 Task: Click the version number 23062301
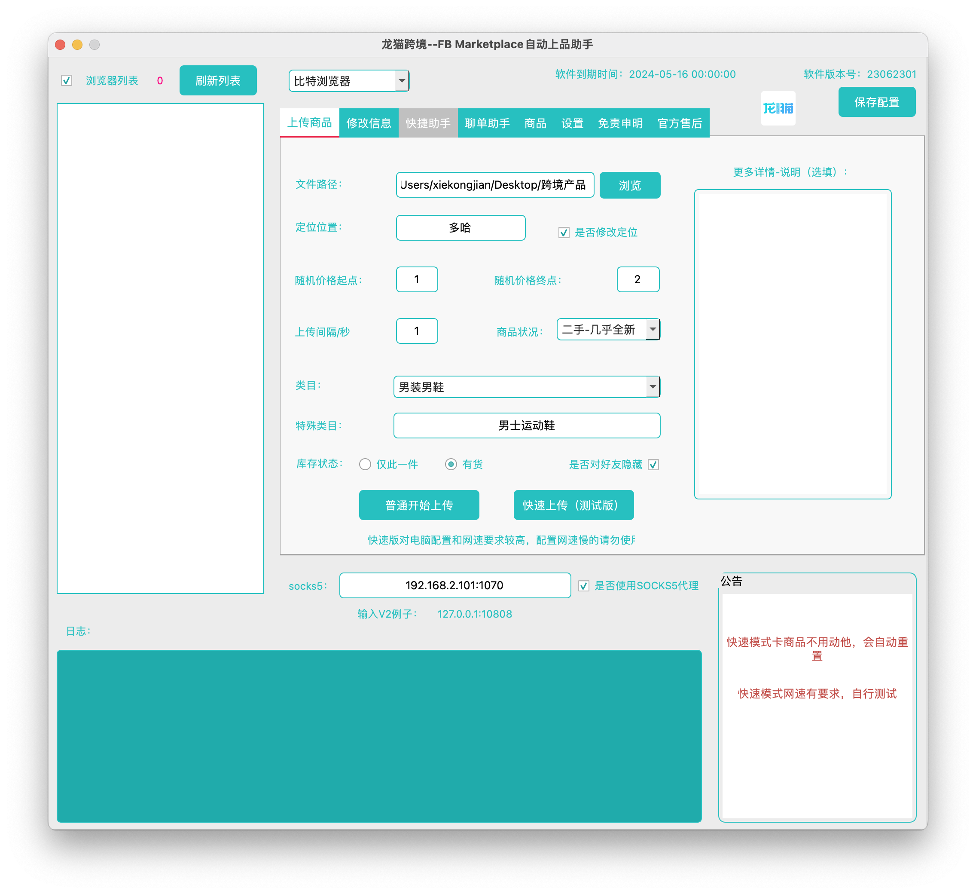pyautogui.click(x=891, y=74)
